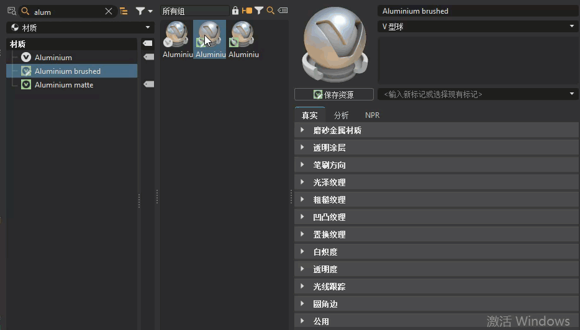Click the green V icon of Aluminium matte
The width and height of the screenshot is (580, 330).
coord(26,84)
